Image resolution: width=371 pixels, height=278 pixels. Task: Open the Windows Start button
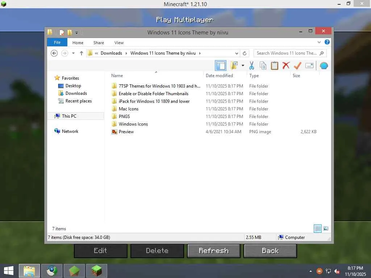click(9, 271)
